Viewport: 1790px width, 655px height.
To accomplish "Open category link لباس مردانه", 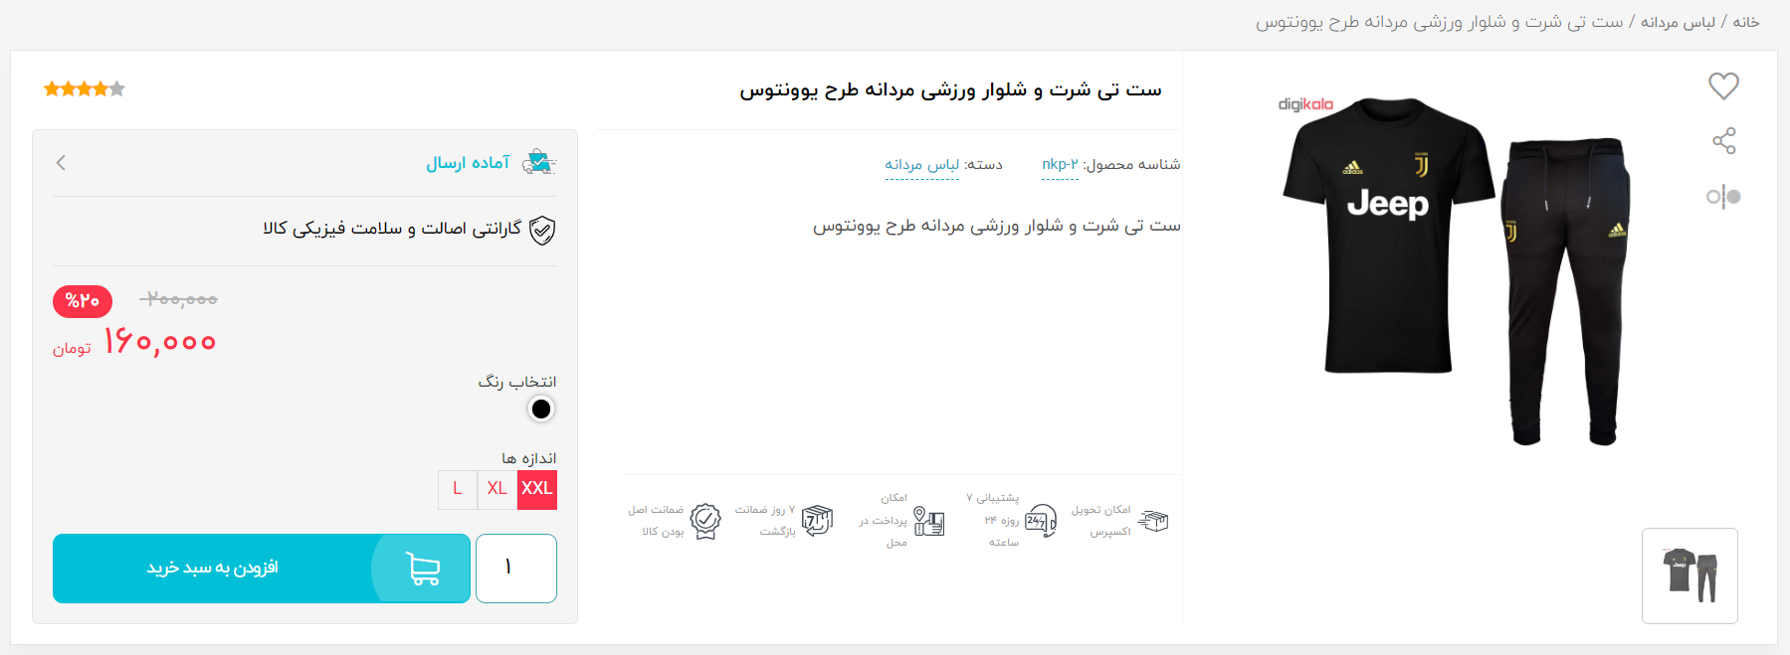I will (922, 165).
